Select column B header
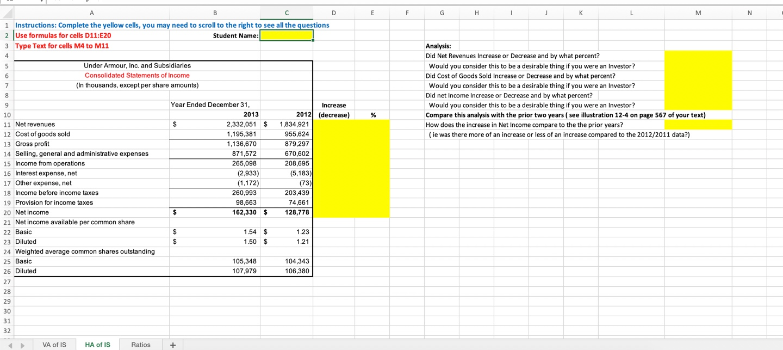 (215, 13)
